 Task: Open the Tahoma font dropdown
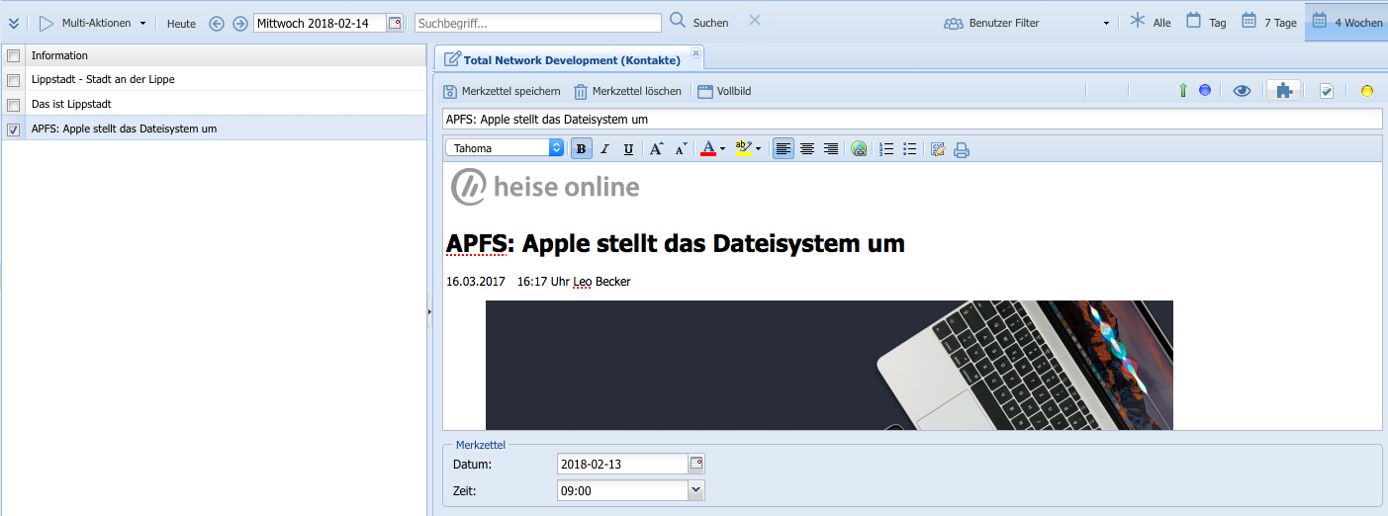click(505, 148)
